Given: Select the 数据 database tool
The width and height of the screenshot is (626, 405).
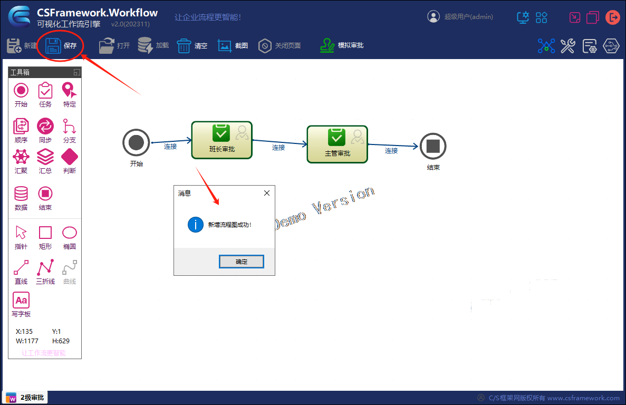Looking at the screenshot, I should point(21,198).
